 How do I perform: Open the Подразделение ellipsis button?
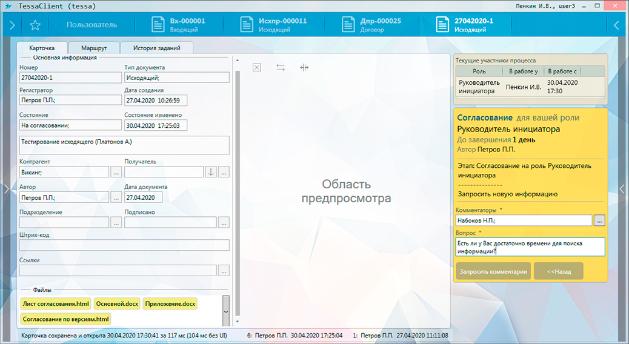[x=116, y=222]
